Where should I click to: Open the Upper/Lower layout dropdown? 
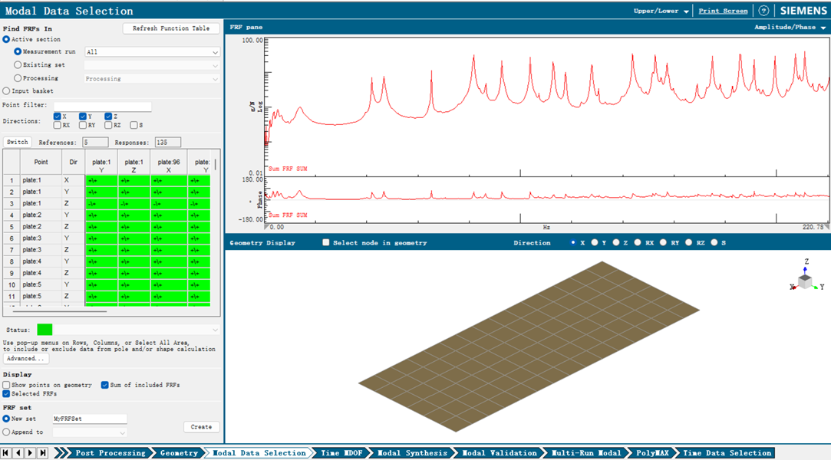[x=661, y=11]
